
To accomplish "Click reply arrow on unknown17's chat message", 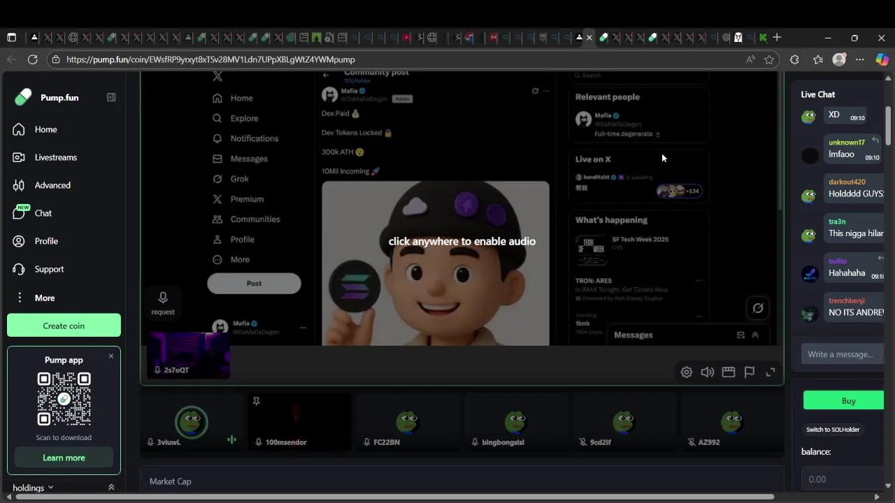I will (x=875, y=141).
